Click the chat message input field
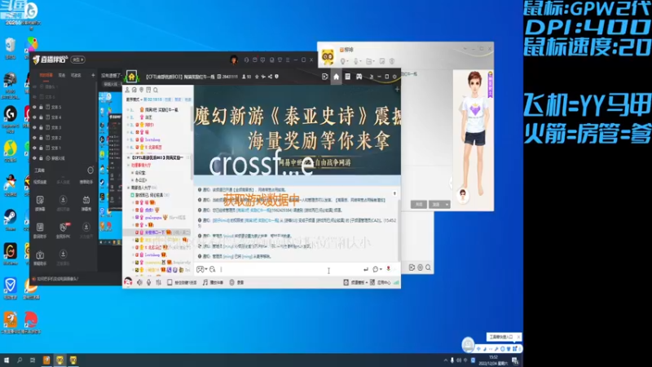652x367 pixels. coord(291,270)
